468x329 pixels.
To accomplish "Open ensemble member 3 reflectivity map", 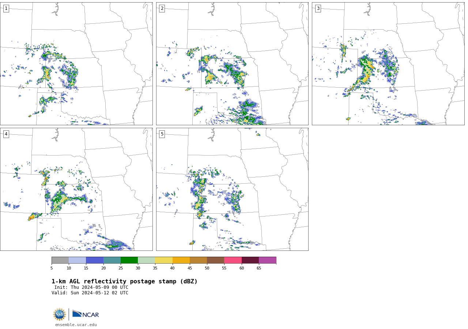I will click(x=388, y=64).
